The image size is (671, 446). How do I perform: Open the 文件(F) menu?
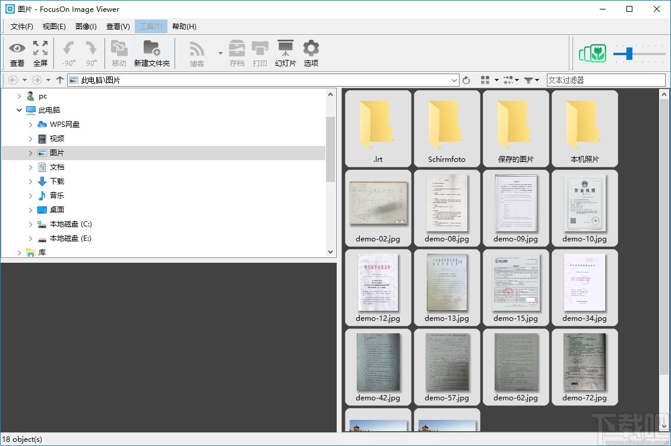click(22, 26)
